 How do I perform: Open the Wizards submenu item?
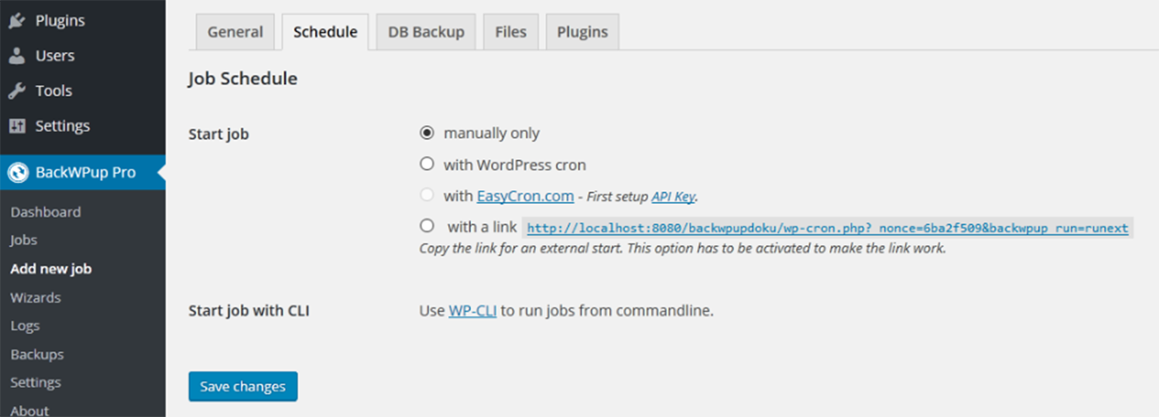[x=35, y=297]
